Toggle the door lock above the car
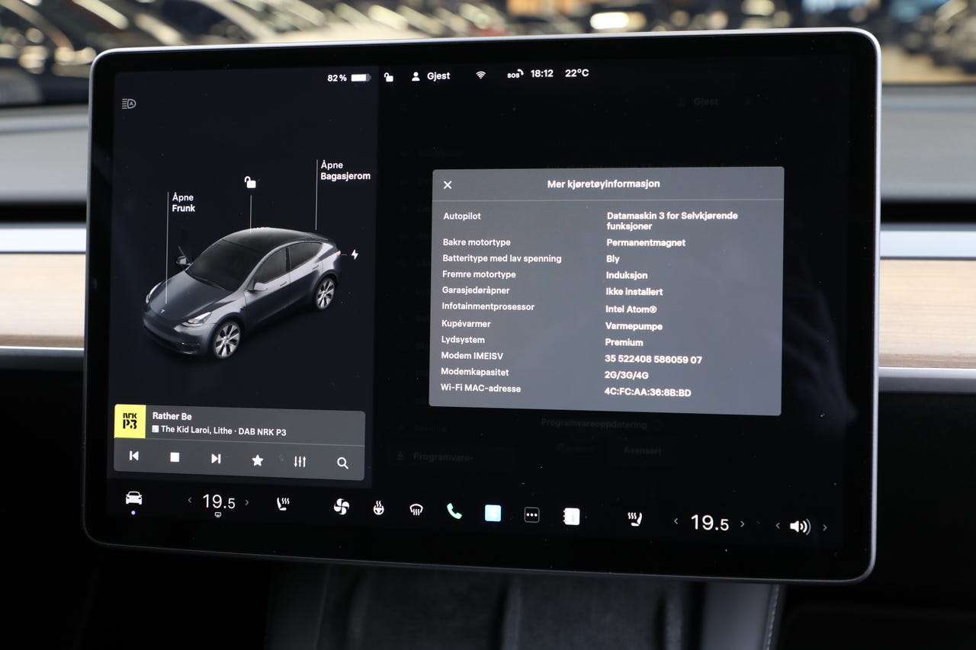The height and width of the screenshot is (650, 976). pos(250,182)
